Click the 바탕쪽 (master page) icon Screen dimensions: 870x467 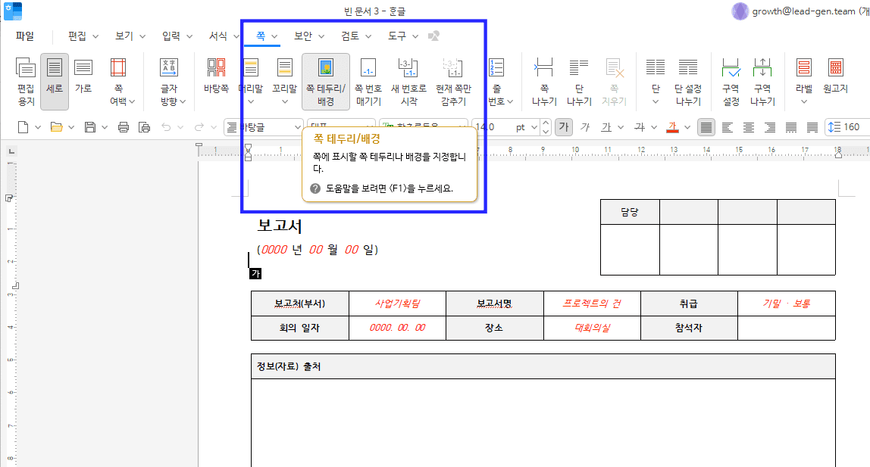pyautogui.click(x=216, y=78)
